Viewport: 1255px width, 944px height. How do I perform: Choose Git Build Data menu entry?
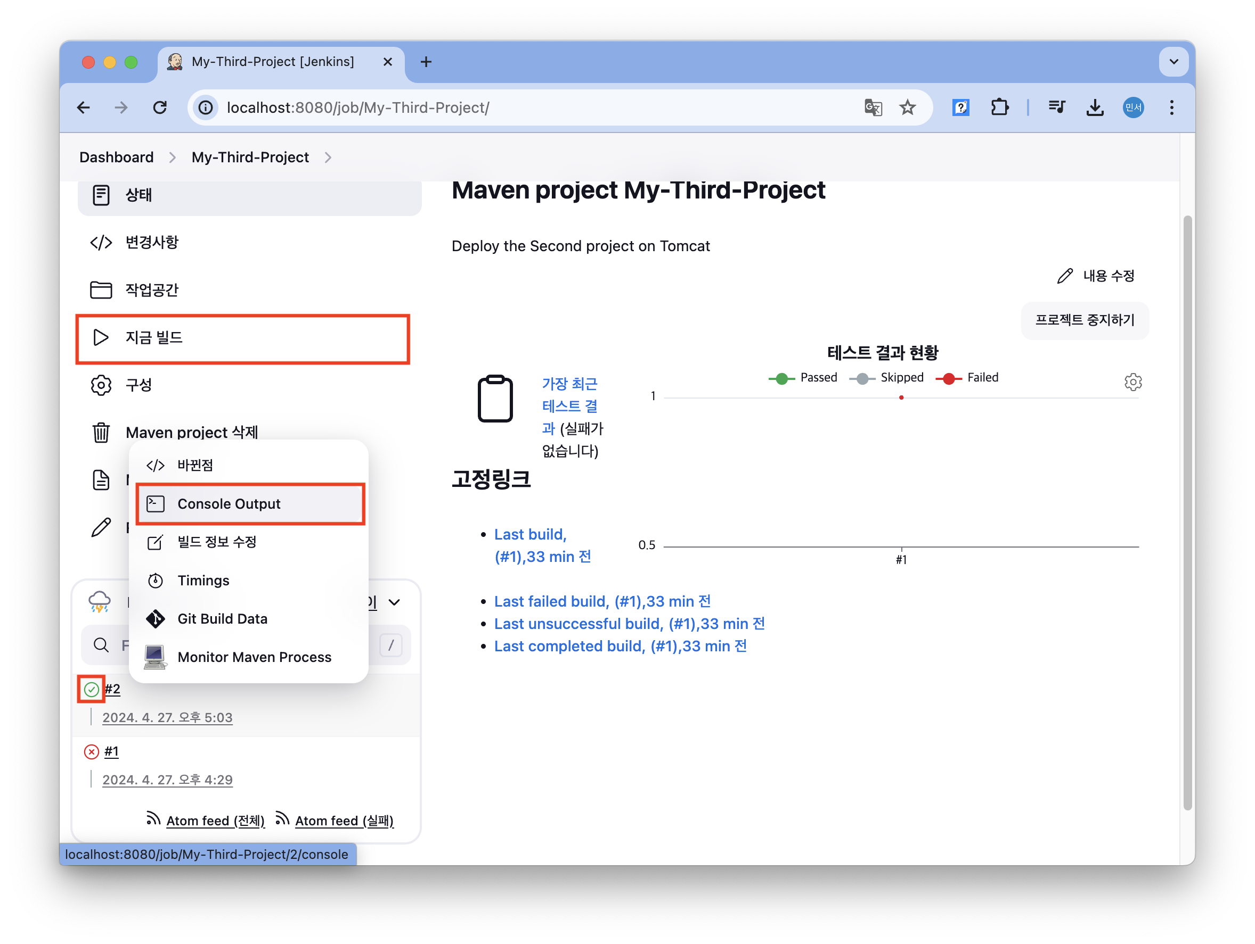(222, 619)
